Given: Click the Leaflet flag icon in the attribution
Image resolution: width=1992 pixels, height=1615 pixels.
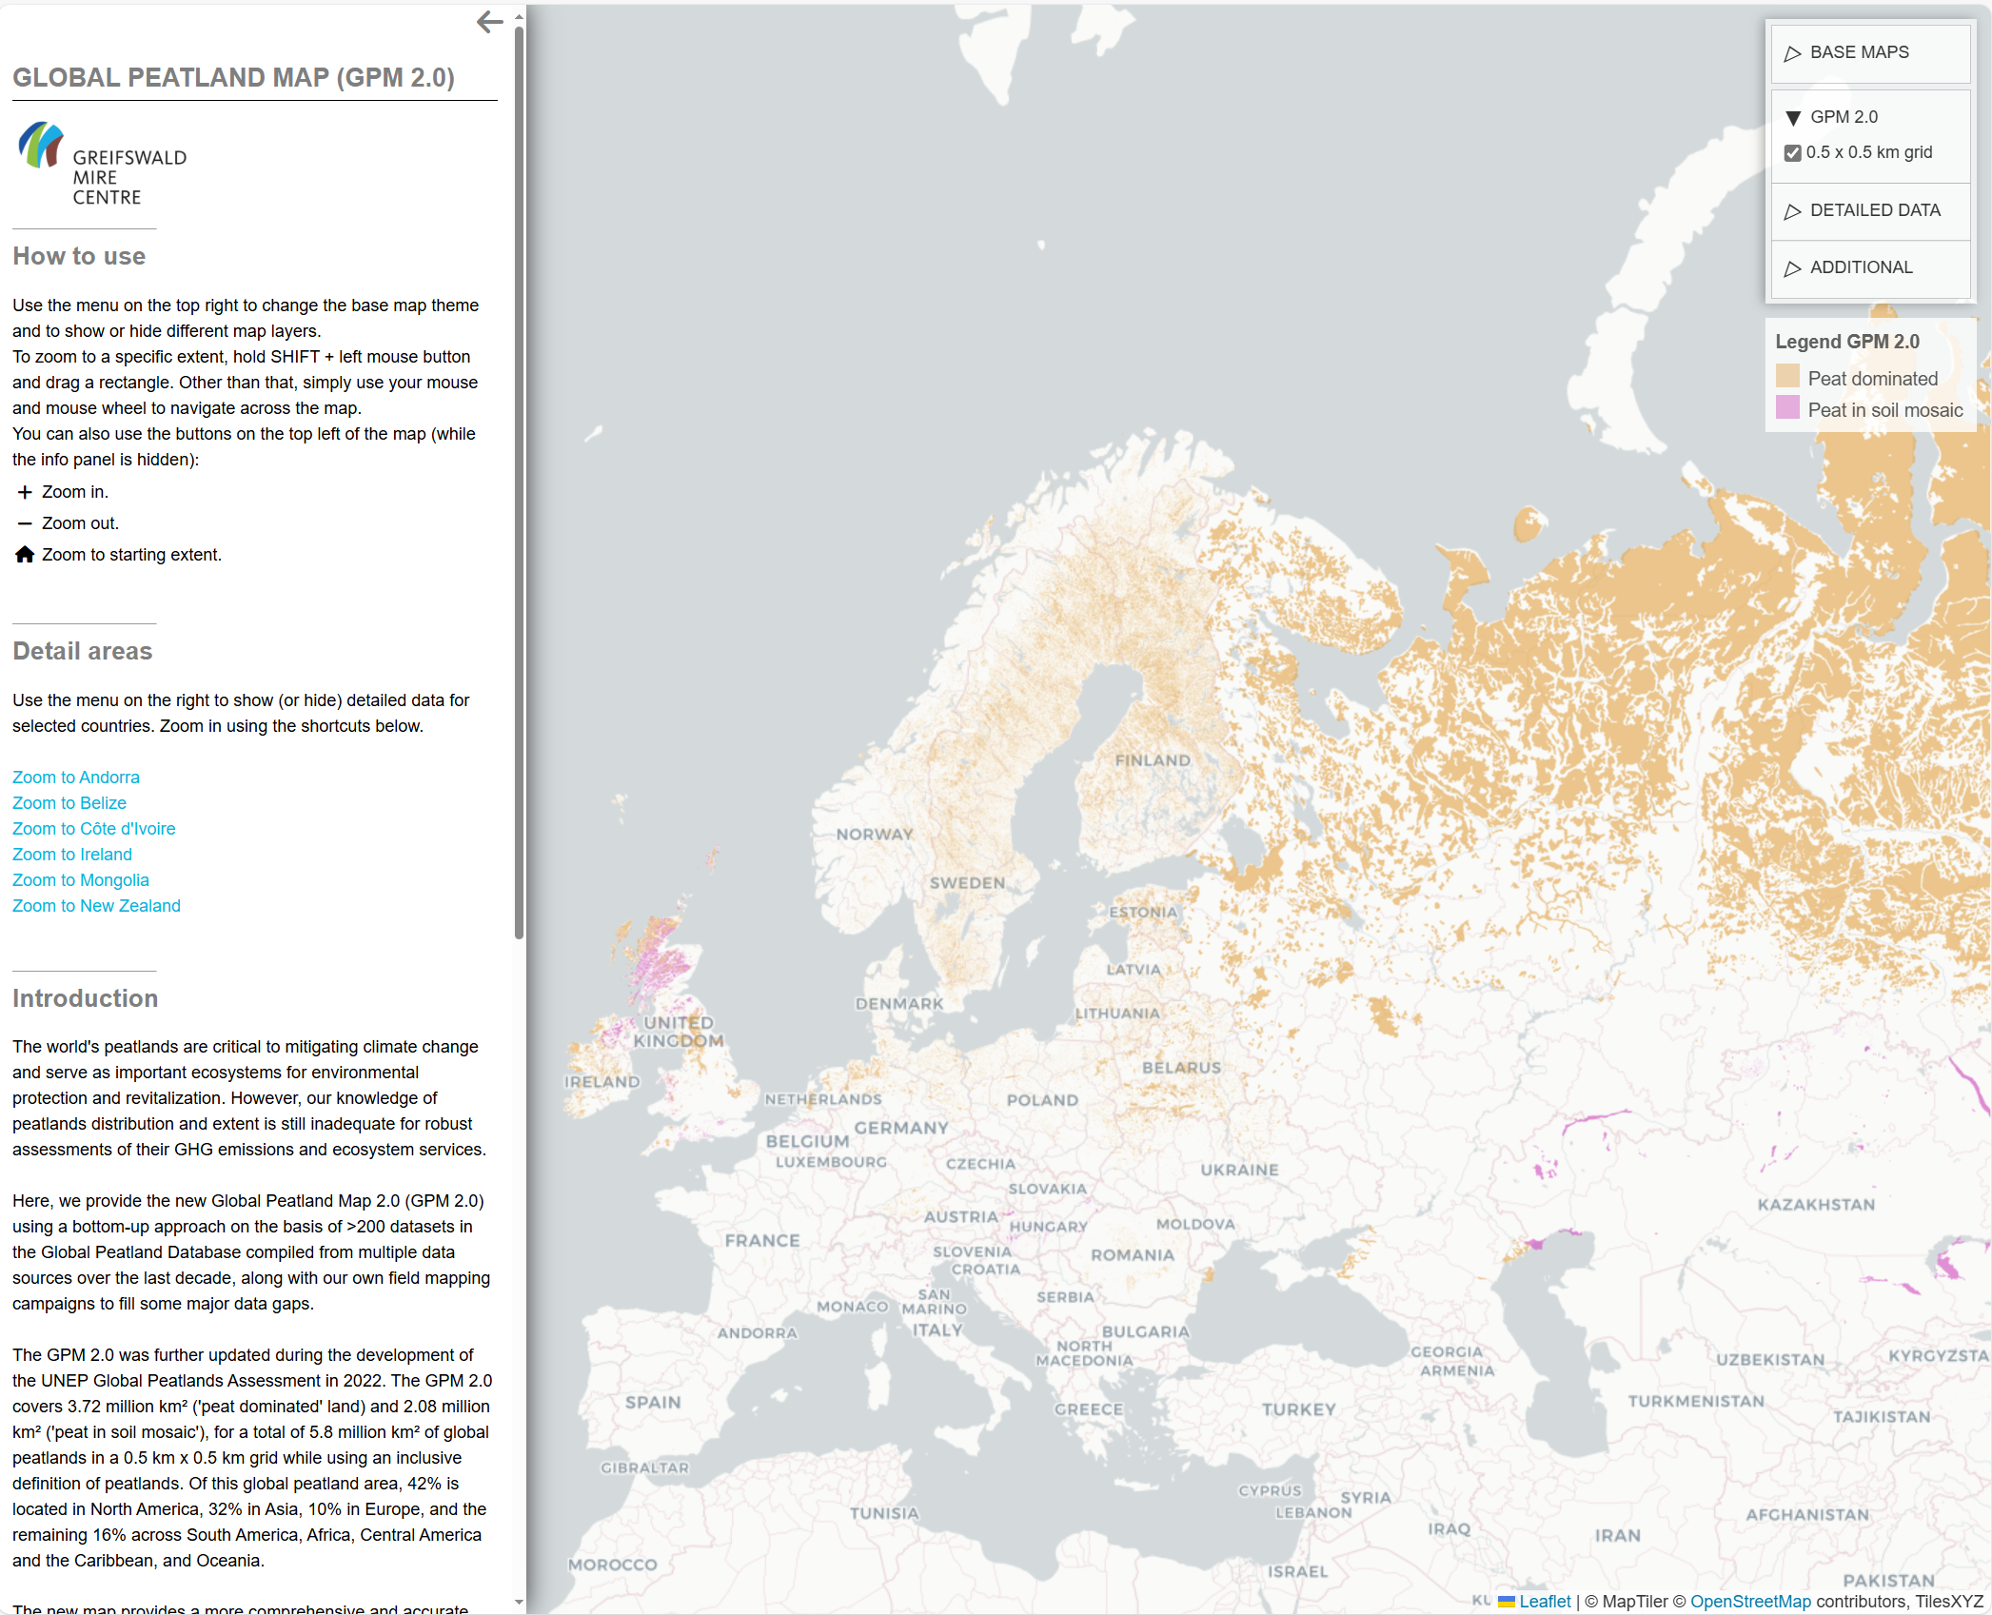Looking at the screenshot, I should tap(1507, 1601).
